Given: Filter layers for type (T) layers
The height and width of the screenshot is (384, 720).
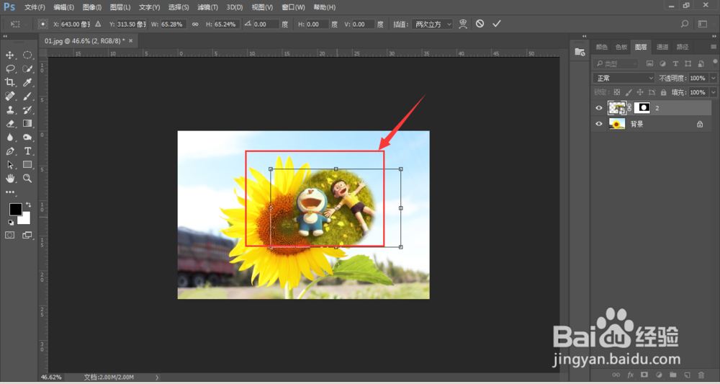Looking at the screenshot, I should click(x=675, y=63).
